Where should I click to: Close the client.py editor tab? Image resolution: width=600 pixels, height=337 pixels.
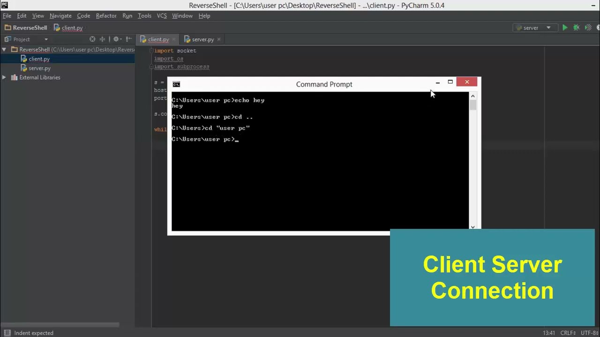(174, 39)
